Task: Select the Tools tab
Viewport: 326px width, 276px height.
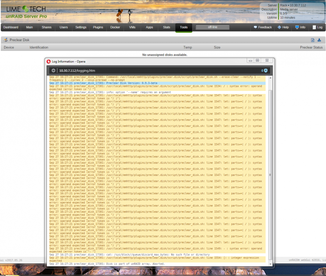Action: (x=184, y=27)
